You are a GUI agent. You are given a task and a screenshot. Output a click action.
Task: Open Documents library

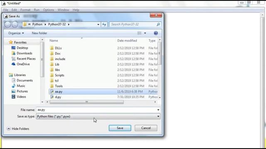click(25, 80)
